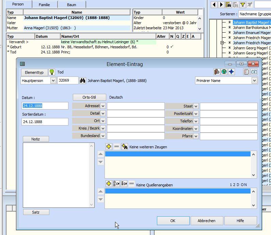Open the Pfarre label dropdown arrow
271x235 pixels.
(x=196, y=136)
